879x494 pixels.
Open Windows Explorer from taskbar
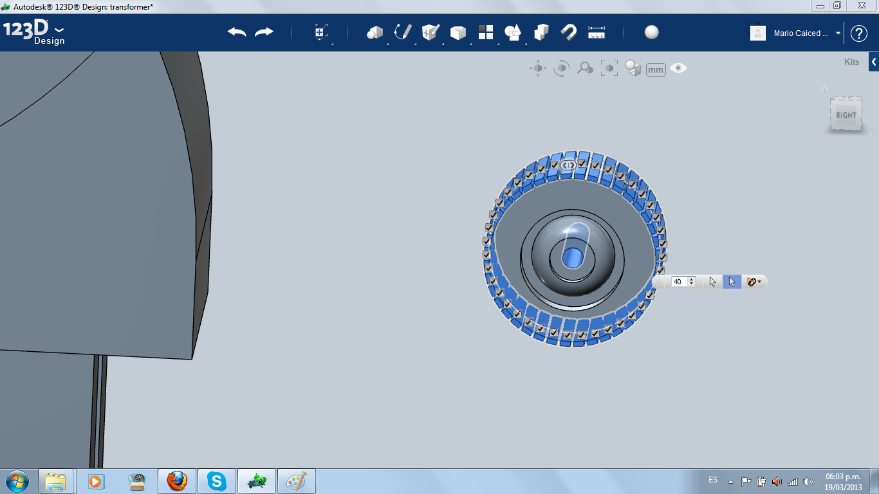coord(55,481)
